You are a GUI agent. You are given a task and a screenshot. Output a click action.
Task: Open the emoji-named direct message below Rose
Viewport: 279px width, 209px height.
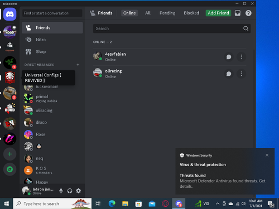52,147
